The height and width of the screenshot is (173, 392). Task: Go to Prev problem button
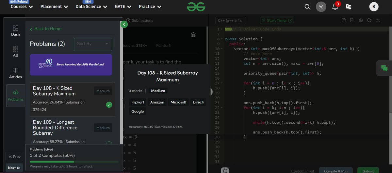(14, 157)
